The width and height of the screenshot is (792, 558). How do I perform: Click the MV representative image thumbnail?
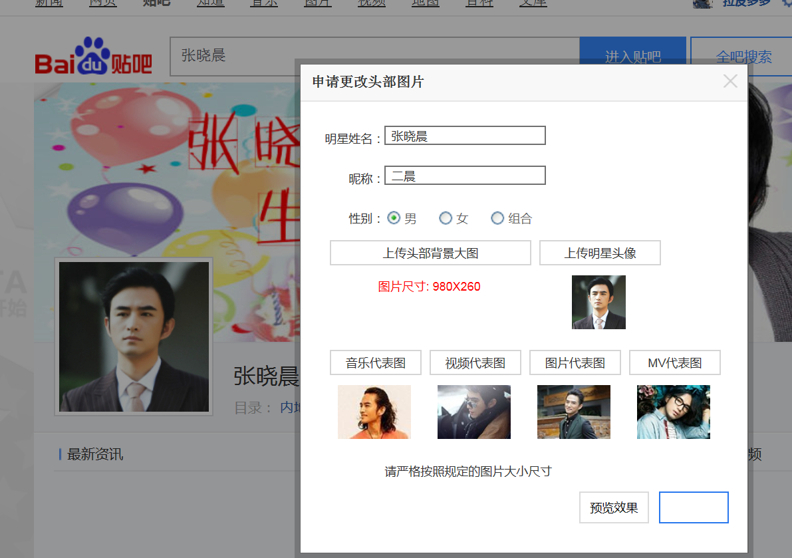point(674,412)
